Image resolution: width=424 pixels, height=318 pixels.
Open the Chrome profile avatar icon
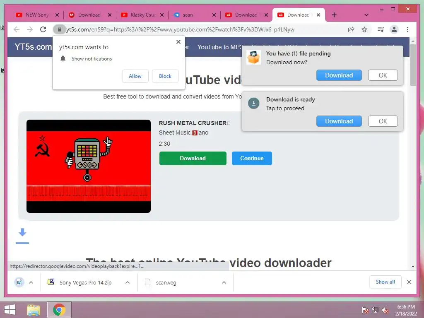[x=394, y=29]
